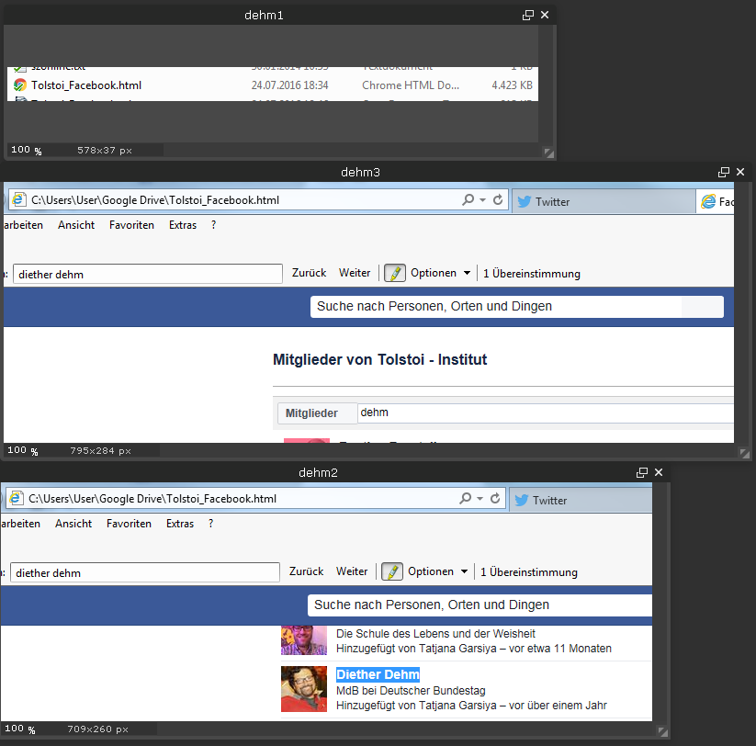Click the resize grip corner of dehm1
The image size is (756, 746).
coord(548,153)
